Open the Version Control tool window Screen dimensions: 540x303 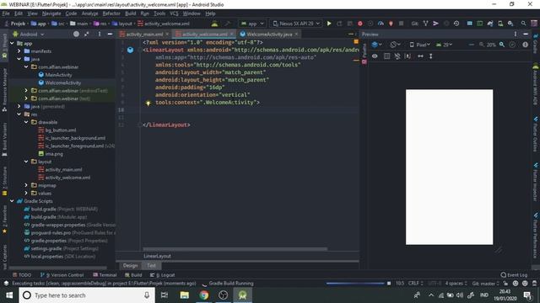(62, 275)
